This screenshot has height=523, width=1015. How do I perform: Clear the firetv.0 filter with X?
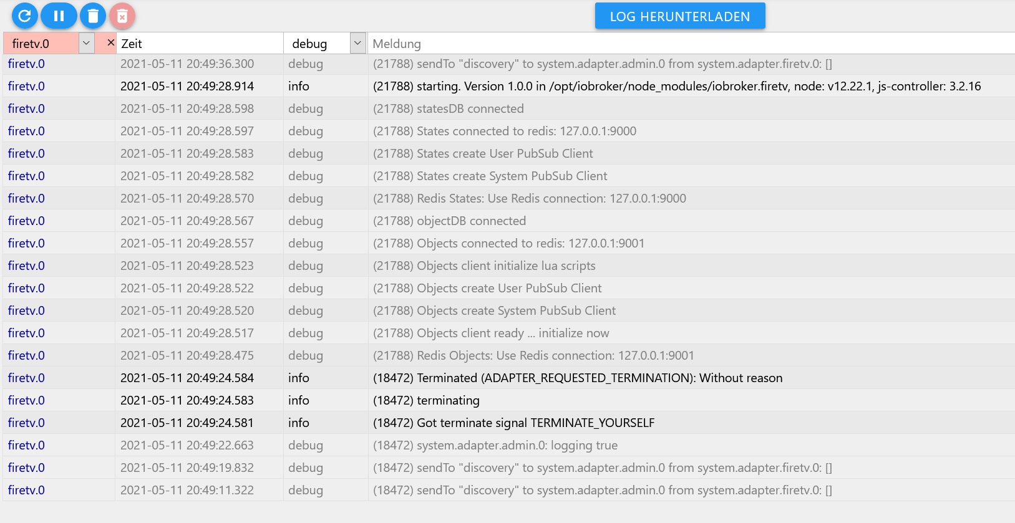(110, 42)
